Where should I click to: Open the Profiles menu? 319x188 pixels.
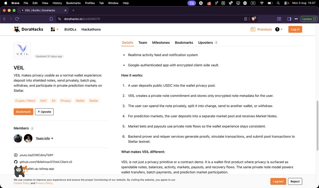90,3
